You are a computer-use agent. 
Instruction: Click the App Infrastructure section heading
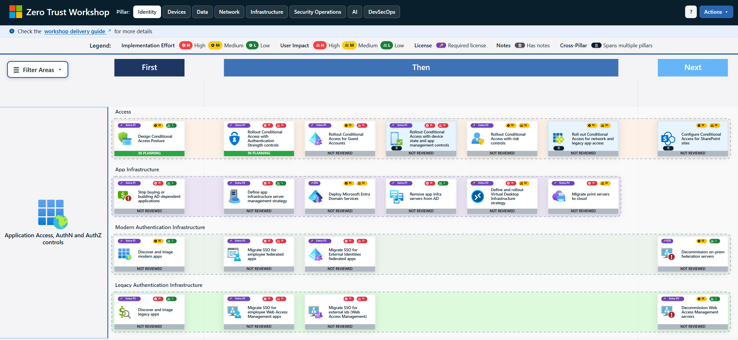click(137, 170)
